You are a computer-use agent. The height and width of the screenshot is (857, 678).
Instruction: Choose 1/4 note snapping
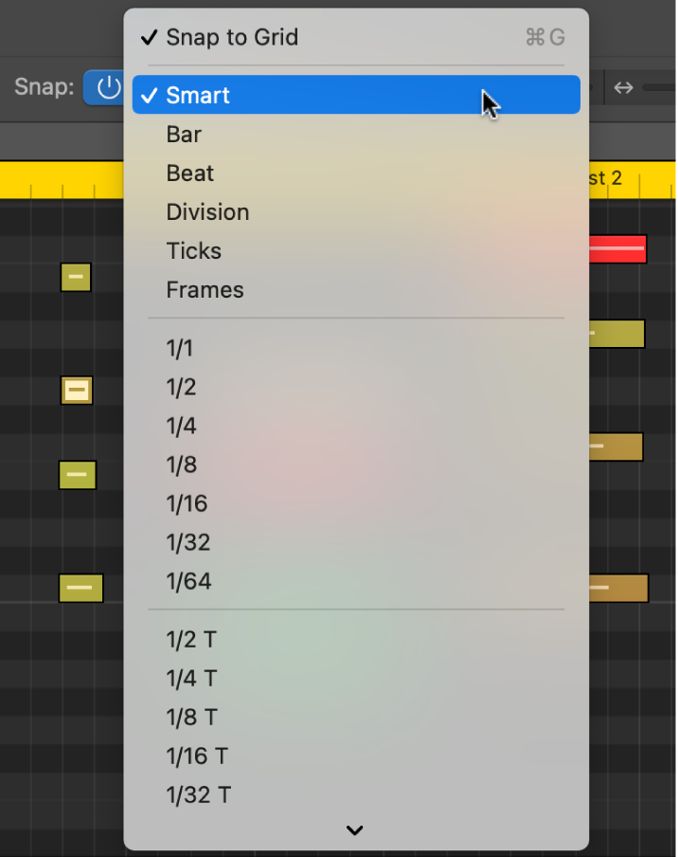181,426
